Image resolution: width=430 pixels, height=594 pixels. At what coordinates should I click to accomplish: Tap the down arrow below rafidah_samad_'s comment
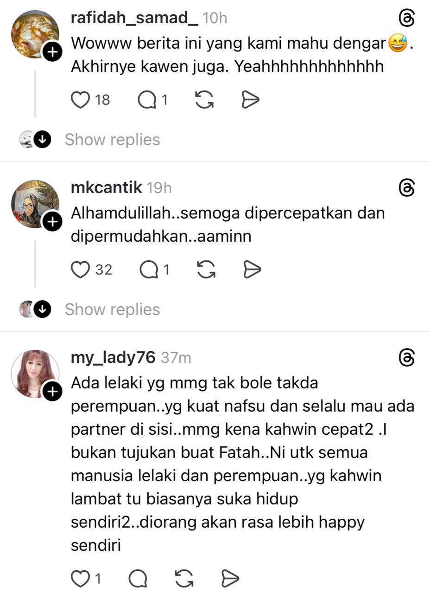click(43, 139)
